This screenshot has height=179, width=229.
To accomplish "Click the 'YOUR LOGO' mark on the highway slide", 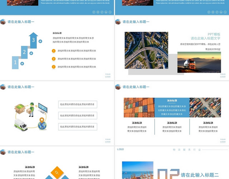I will pyautogui.click(x=223, y=76).
